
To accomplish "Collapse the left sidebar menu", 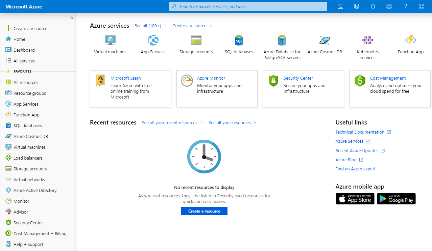I will (x=72, y=18).
